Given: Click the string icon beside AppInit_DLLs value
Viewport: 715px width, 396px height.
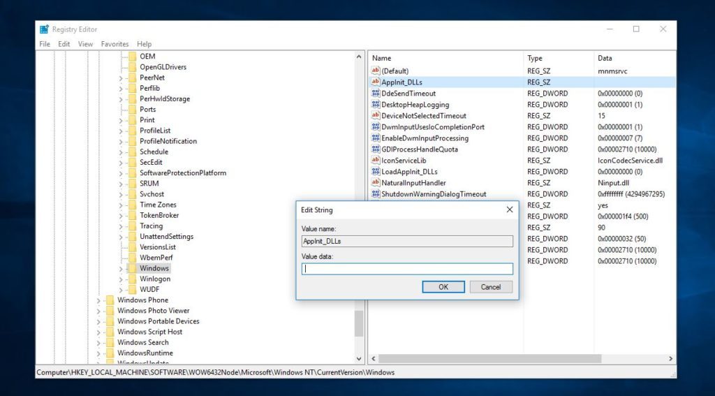Looking at the screenshot, I should [x=375, y=82].
